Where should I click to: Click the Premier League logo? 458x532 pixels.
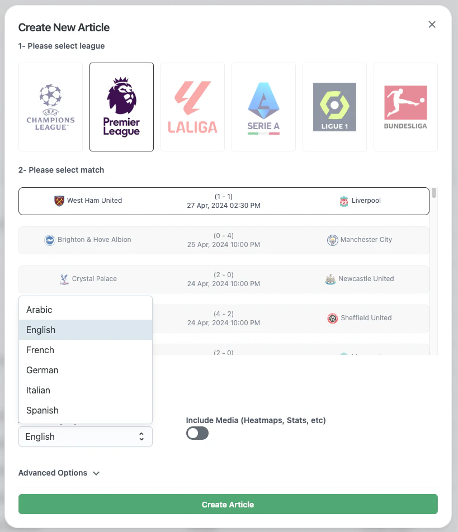[x=121, y=106]
